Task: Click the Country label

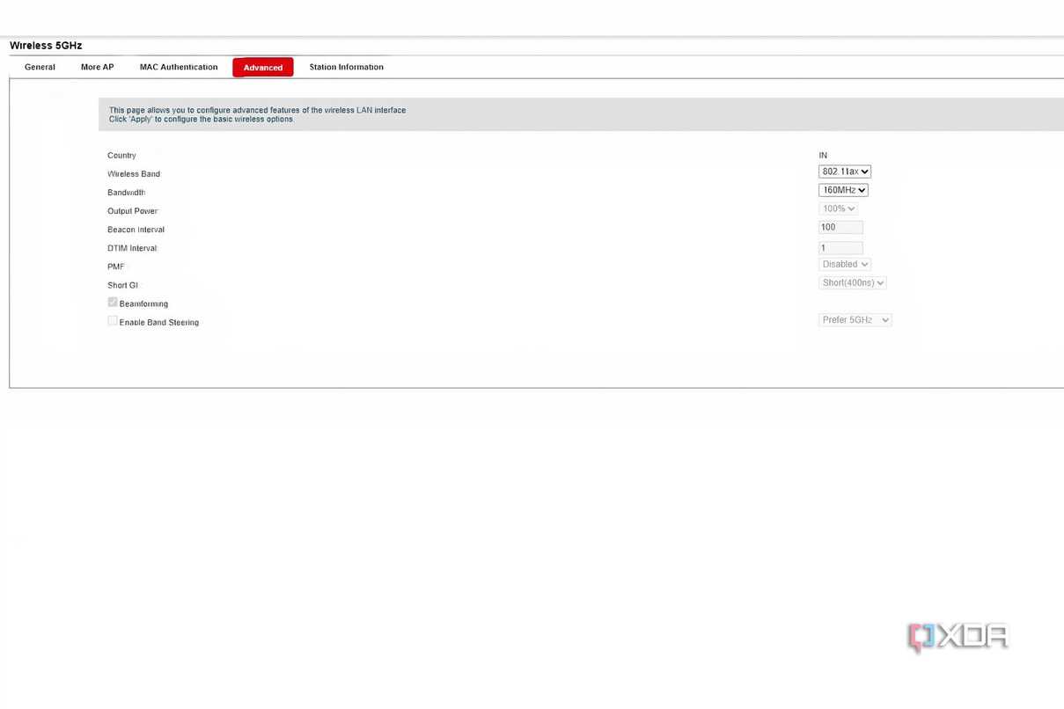Action: pos(121,156)
